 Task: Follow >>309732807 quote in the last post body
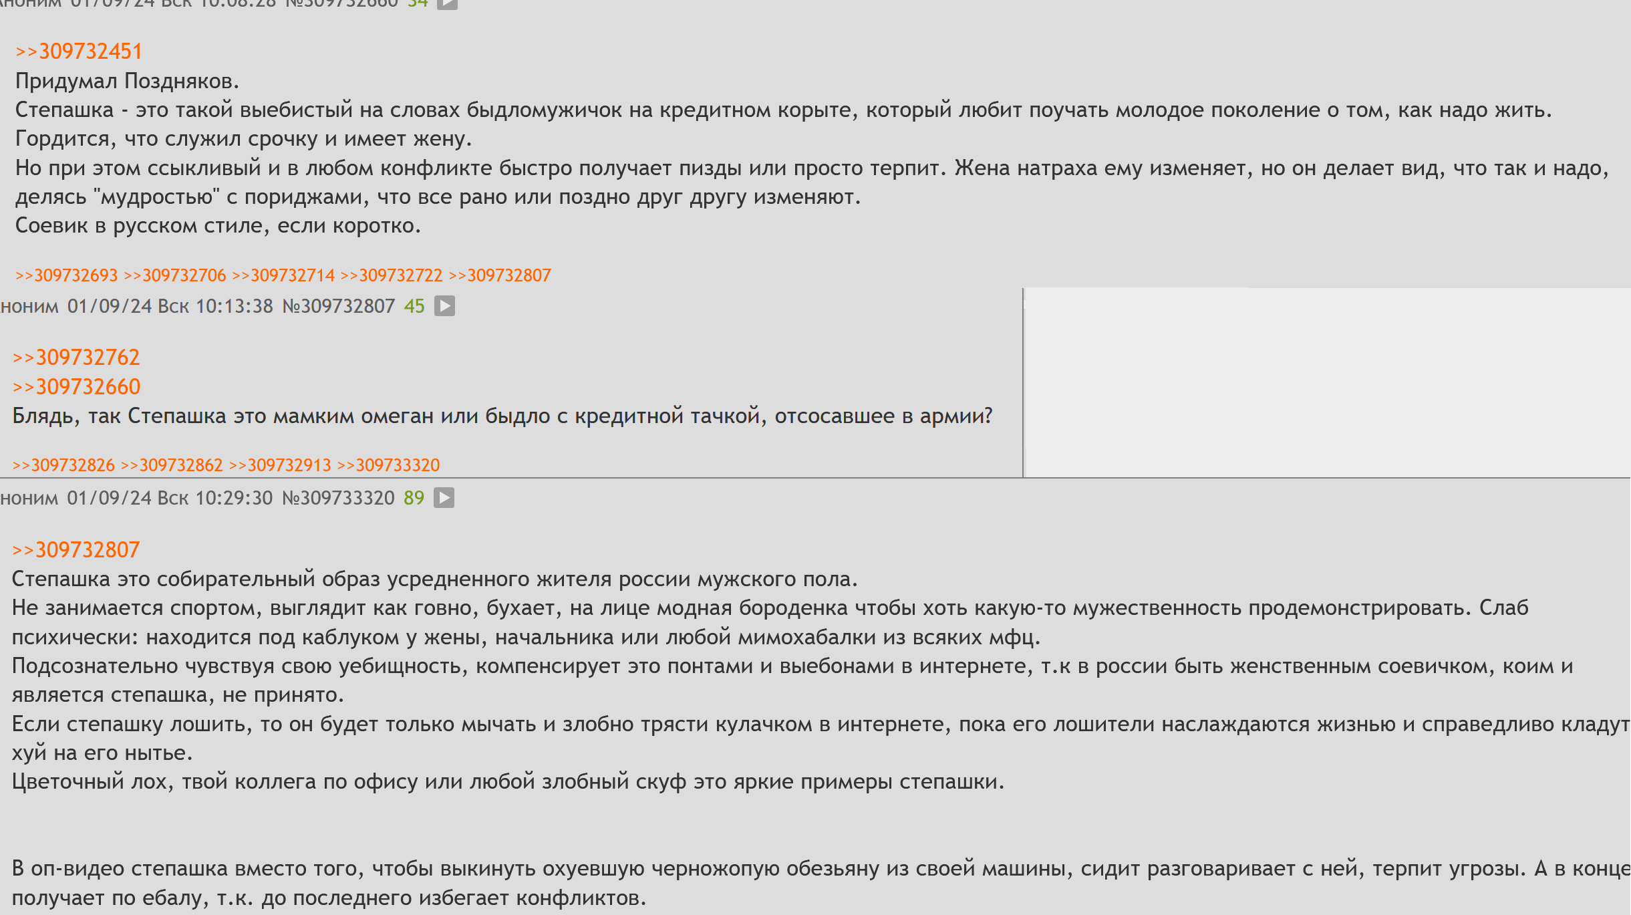coord(76,550)
